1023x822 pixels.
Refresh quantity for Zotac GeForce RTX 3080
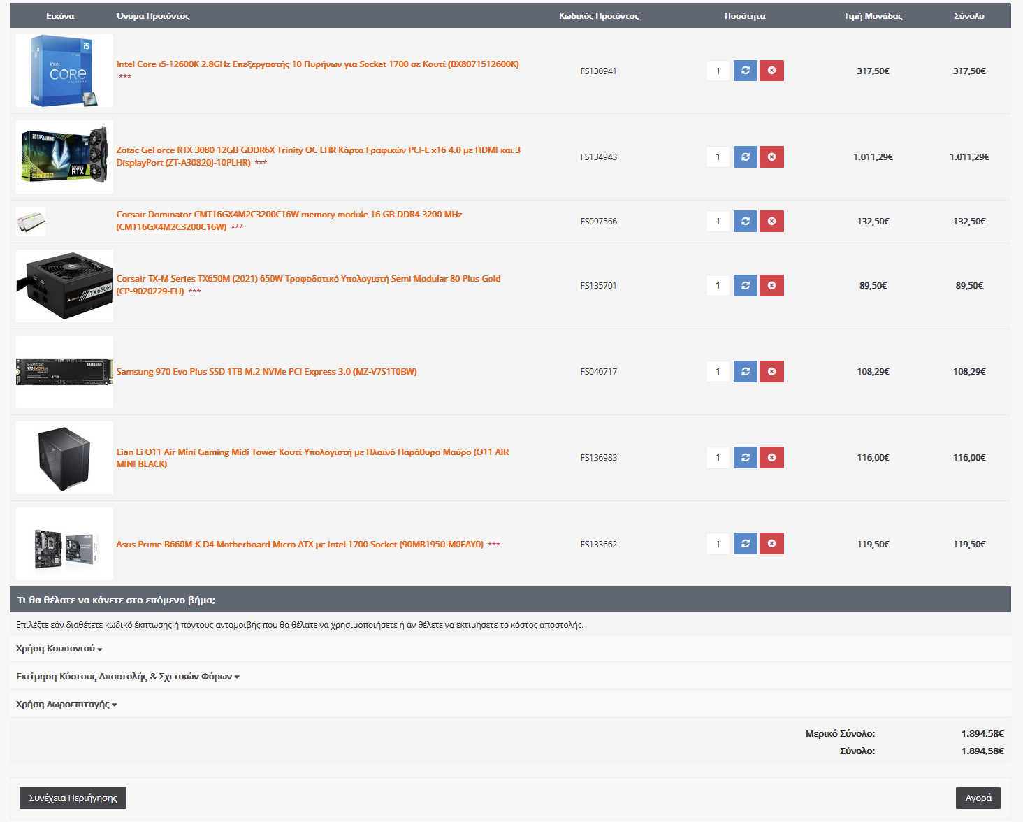pyautogui.click(x=746, y=157)
